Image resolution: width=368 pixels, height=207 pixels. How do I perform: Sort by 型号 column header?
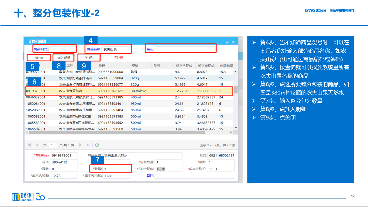click(162, 66)
